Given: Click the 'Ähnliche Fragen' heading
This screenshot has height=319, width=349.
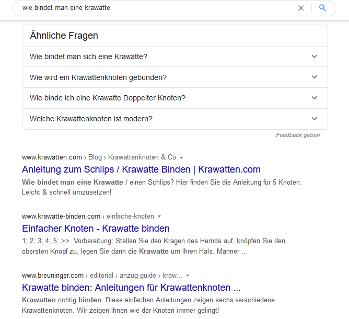Looking at the screenshot, I should (64, 36).
